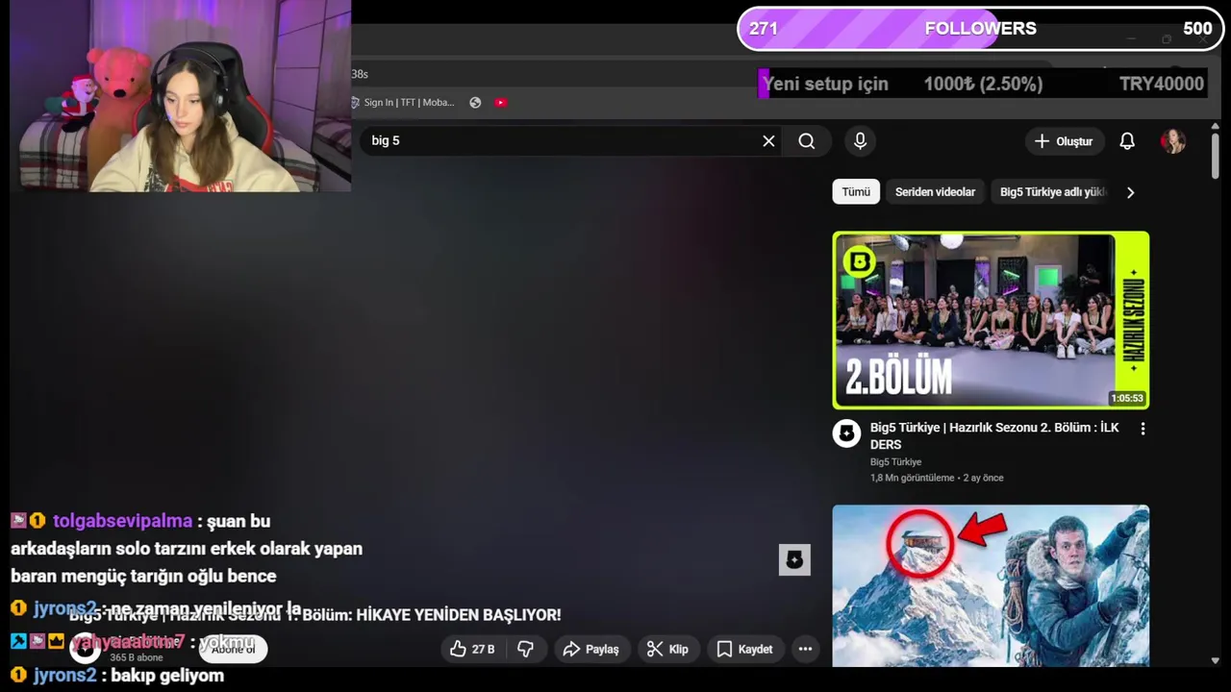Select the Seriden videolar chip

[x=935, y=192]
